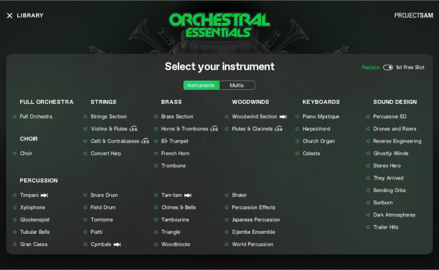The height and width of the screenshot is (270, 439).
Task: Toggle the Replace / 1st Free Slot switch
Action: [x=388, y=67]
